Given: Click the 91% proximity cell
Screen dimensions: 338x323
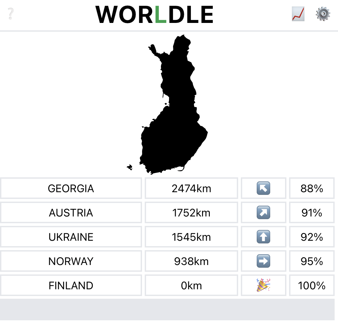Looking at the screenshot, I should (x=312, y=212).
